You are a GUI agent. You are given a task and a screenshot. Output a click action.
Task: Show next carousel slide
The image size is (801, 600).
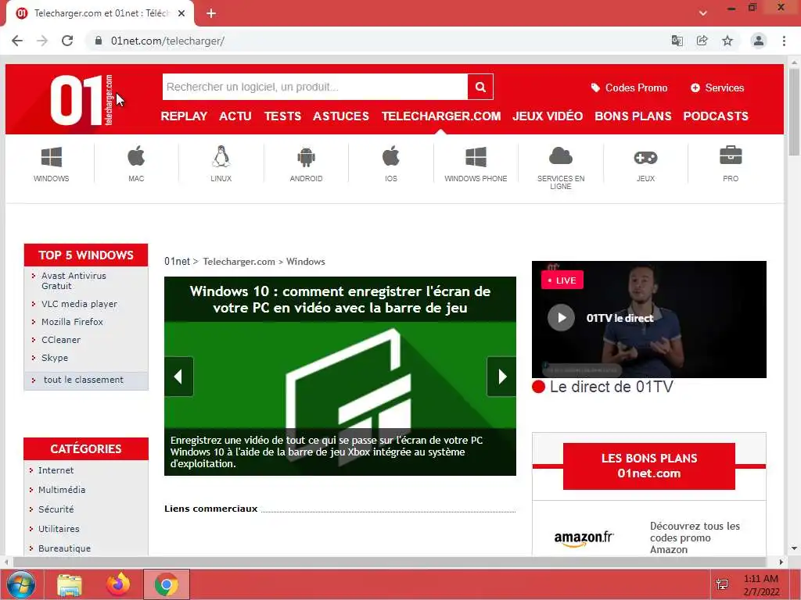pyautogui.click(x=501, y=377)
